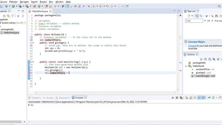Image resolution: width=222 pixels, height=125 pixels.
Task: Click the filter funnel icon in Package Explorer
Action: click(12, 16)
